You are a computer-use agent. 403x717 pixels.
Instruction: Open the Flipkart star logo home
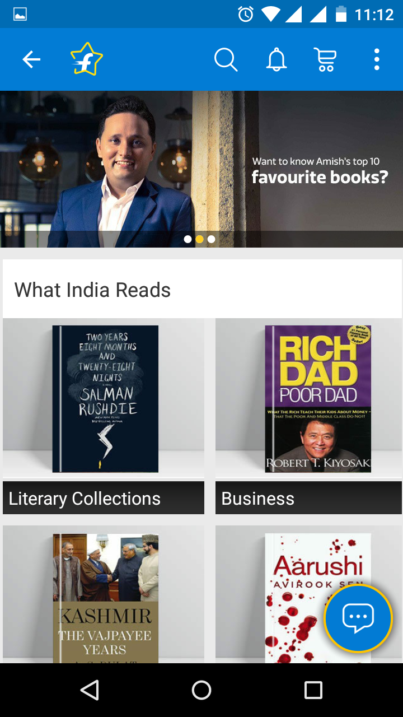[x=87, y=59]
